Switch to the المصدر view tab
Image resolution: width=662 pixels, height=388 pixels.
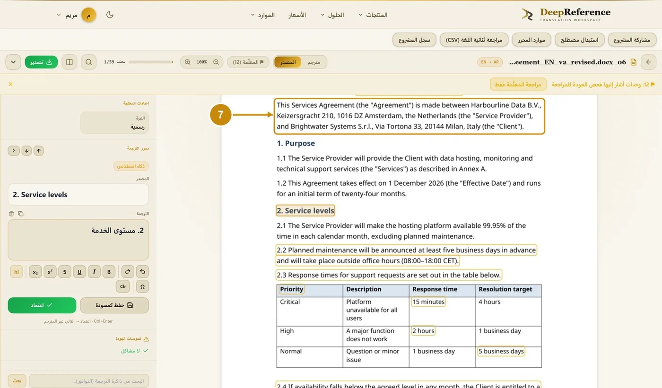pos(288,62)
